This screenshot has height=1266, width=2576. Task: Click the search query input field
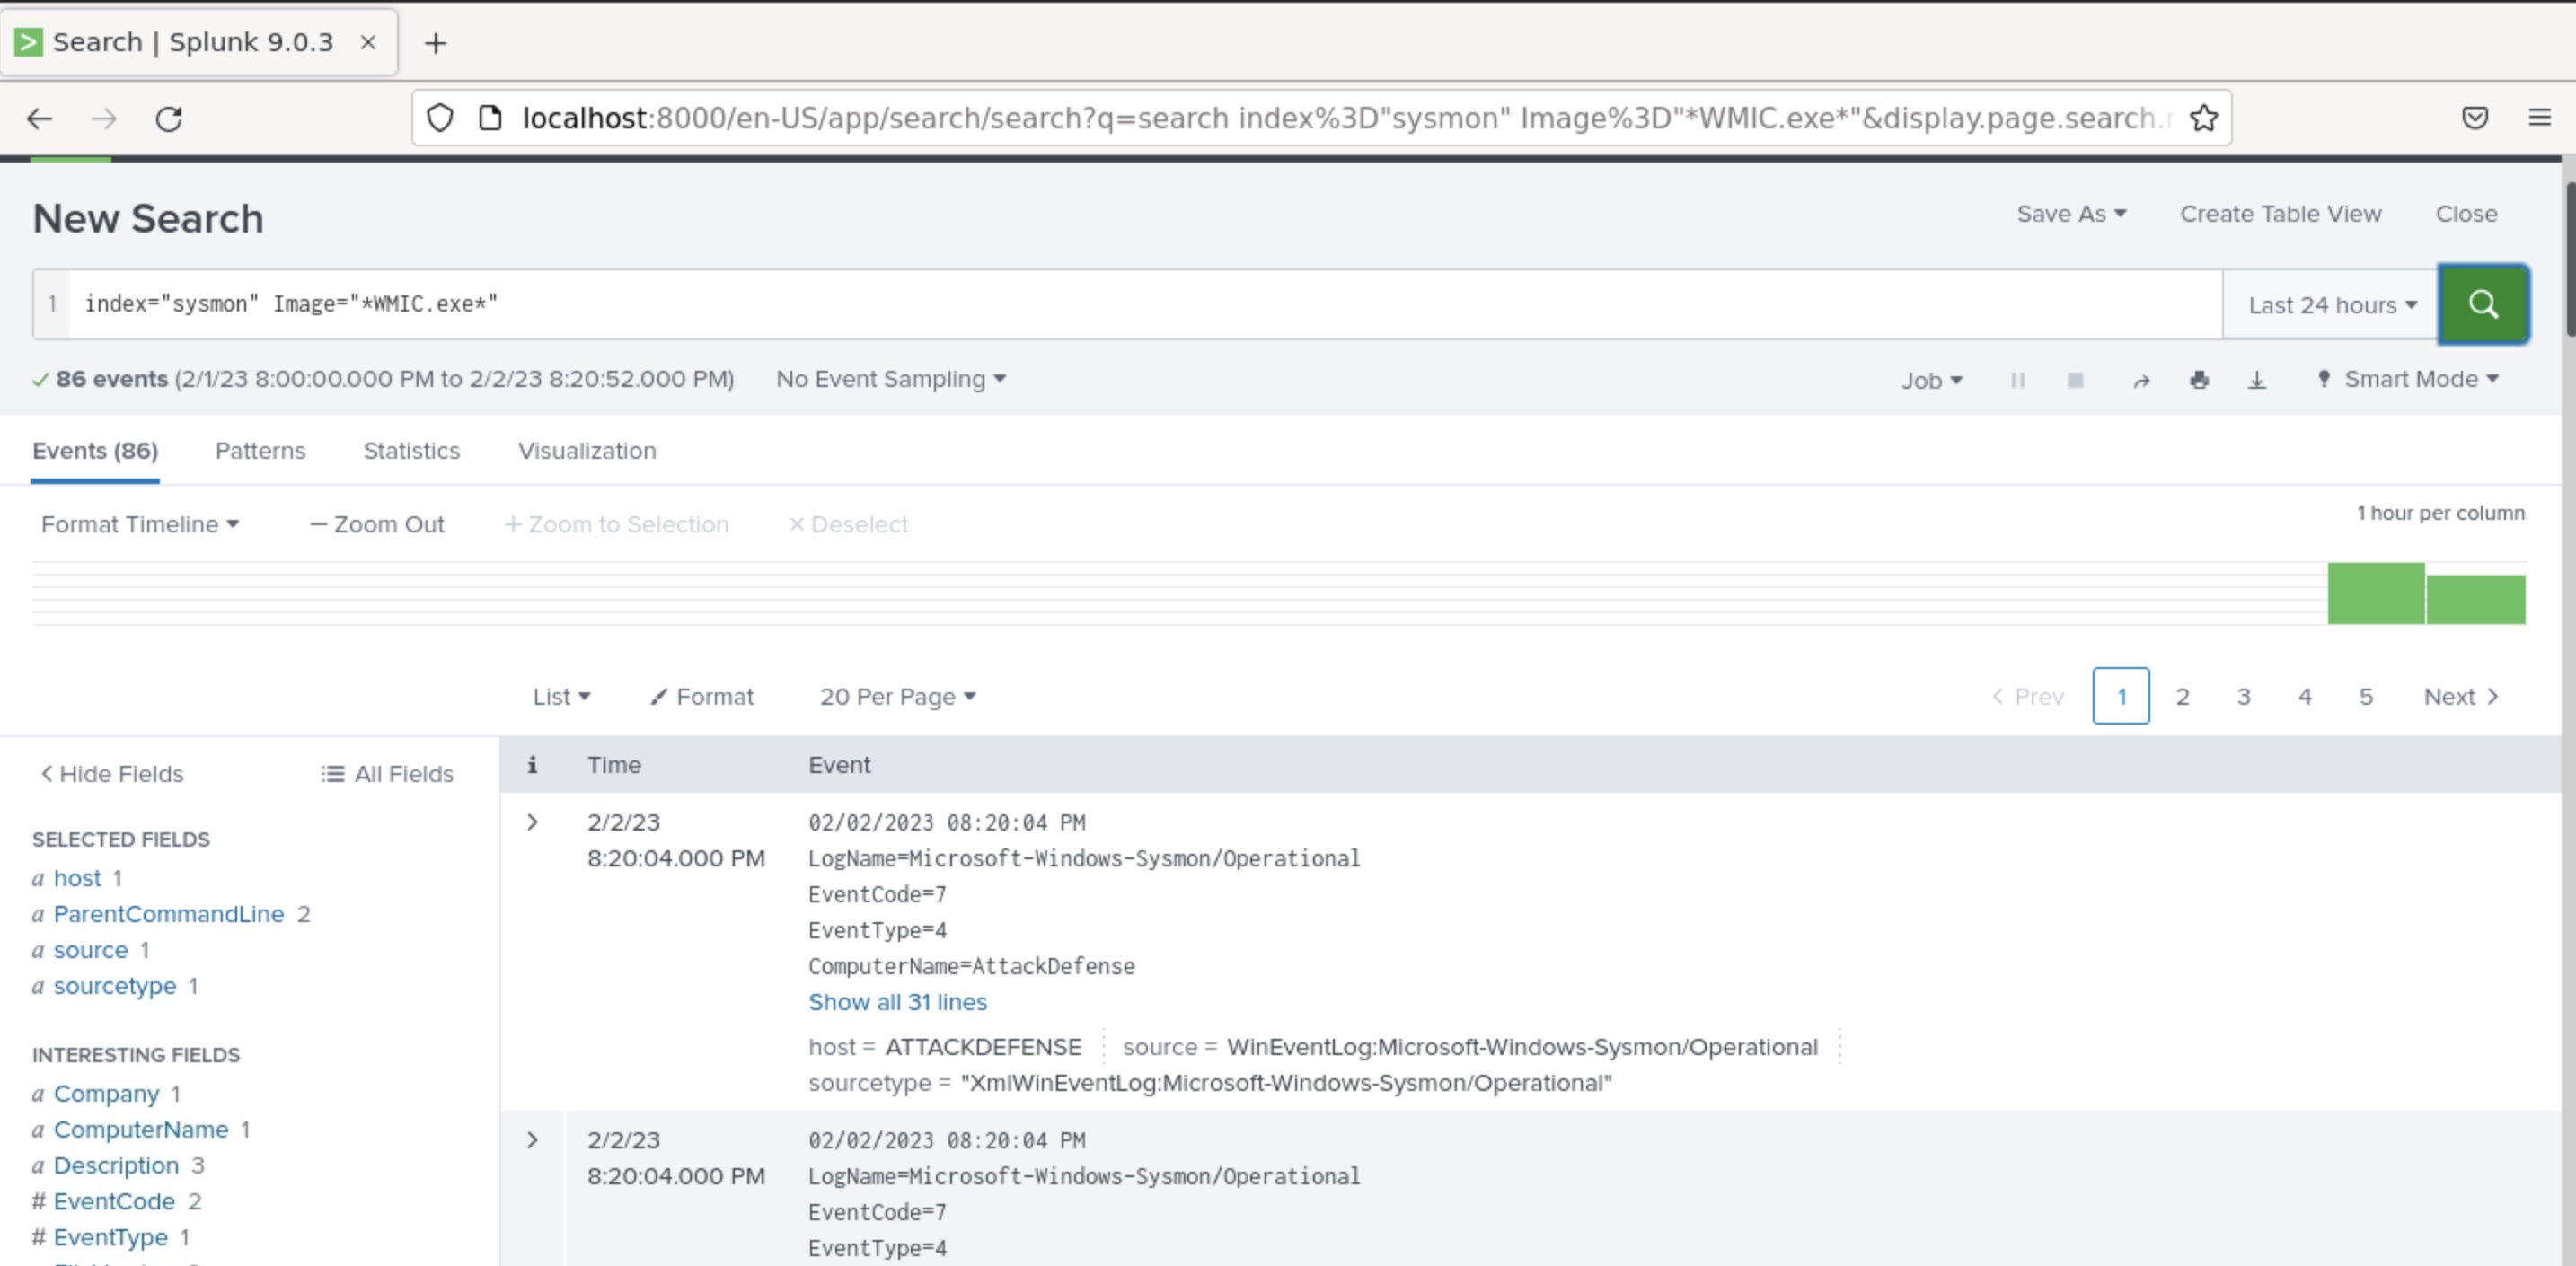(x=1145, y=304)
